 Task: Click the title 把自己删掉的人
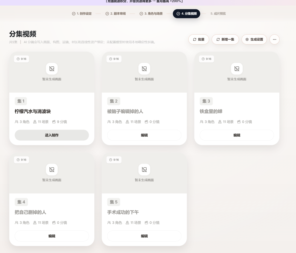30,212
